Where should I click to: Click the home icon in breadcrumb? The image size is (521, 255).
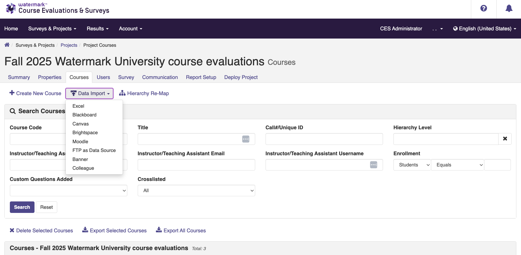point(7,45)
